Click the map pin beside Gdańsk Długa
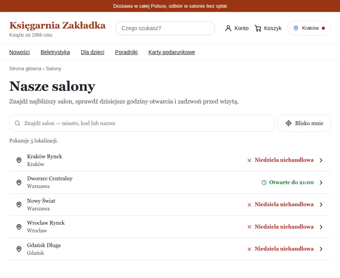Screen dimensions: 340x278 19,249
